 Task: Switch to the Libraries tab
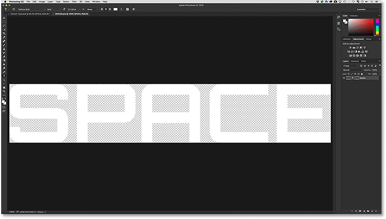[x=346, y=39]
